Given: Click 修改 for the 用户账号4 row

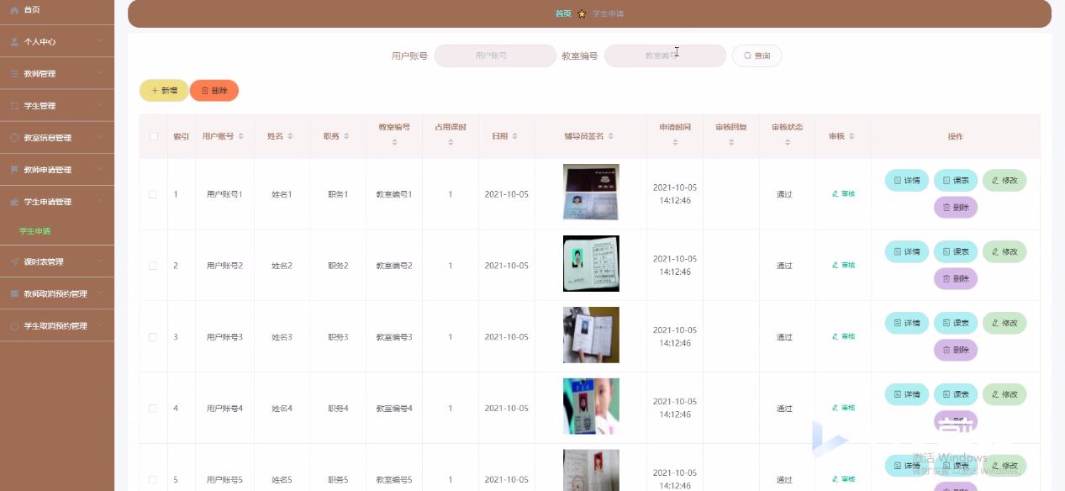Looking at the screenshot, I should [x=1004, y=394].
